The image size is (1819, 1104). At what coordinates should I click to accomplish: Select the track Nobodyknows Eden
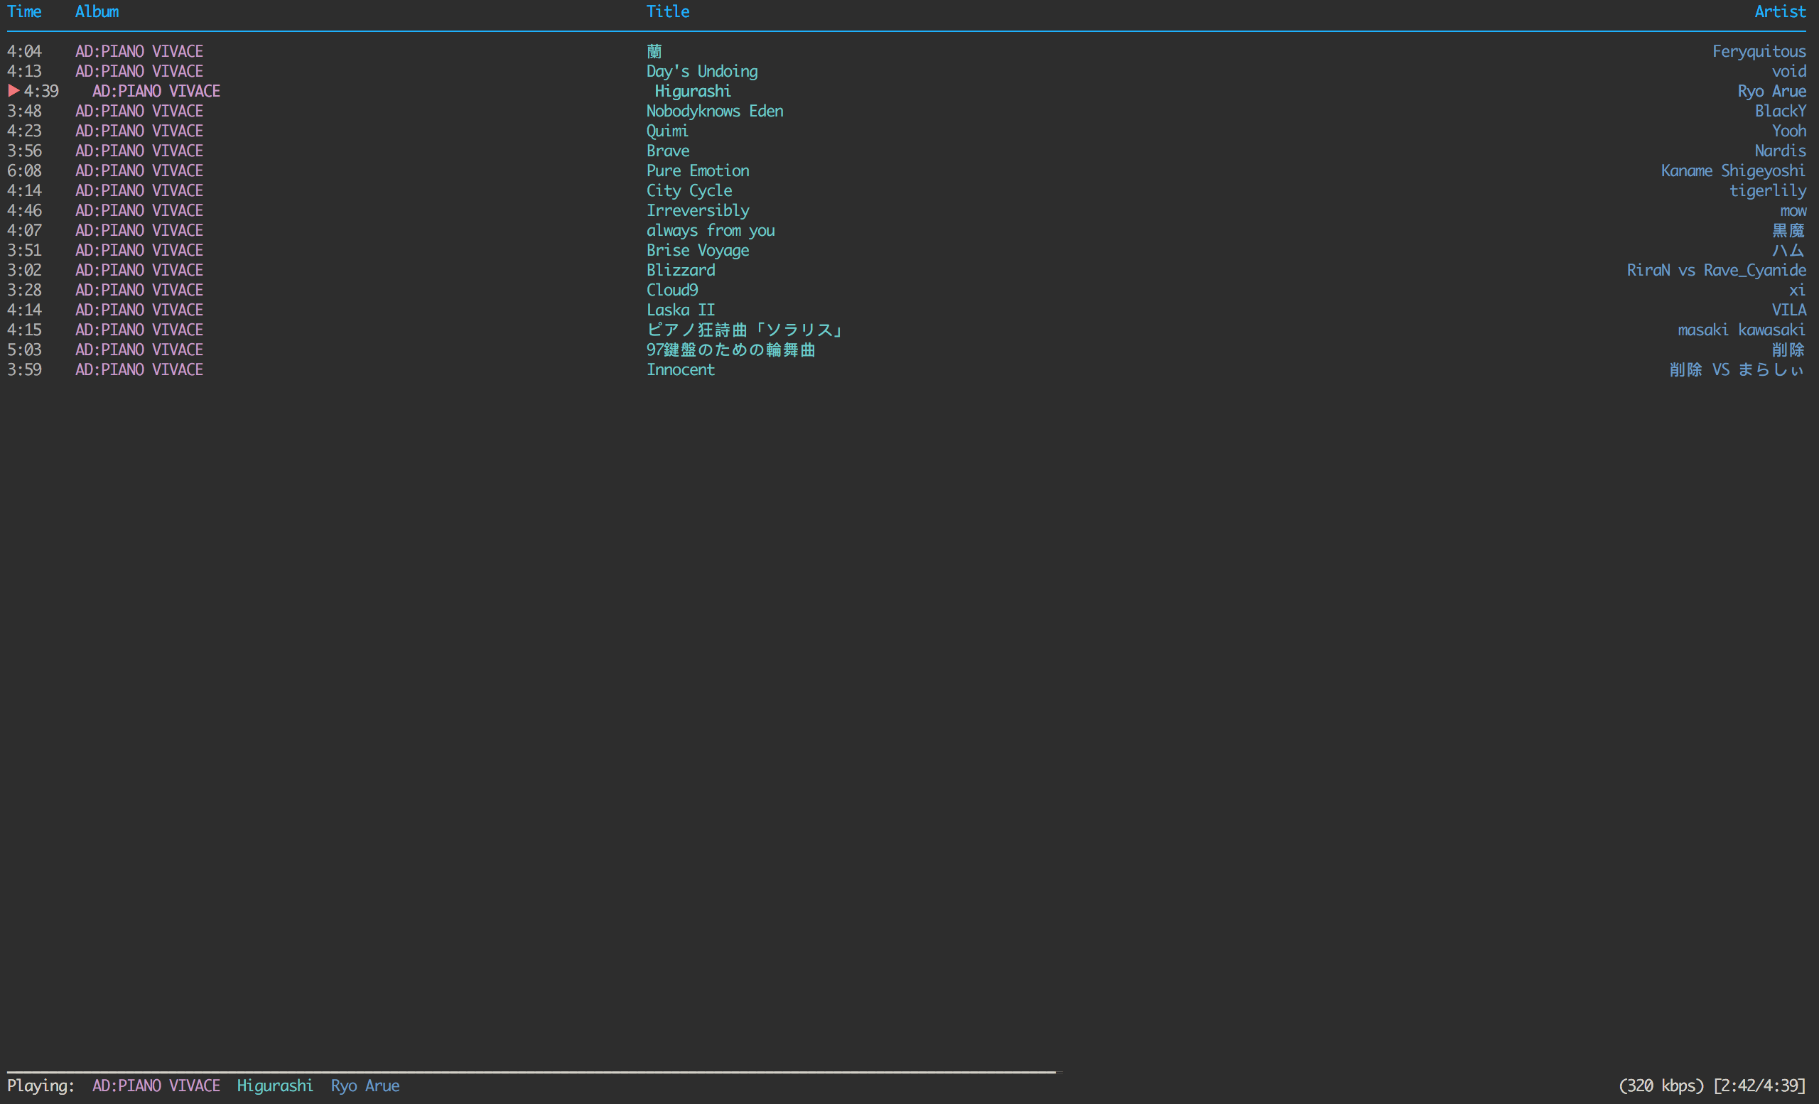pos(714,111)
